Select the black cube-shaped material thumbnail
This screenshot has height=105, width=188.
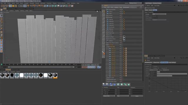pyautogui.click(x=12, y=76)
